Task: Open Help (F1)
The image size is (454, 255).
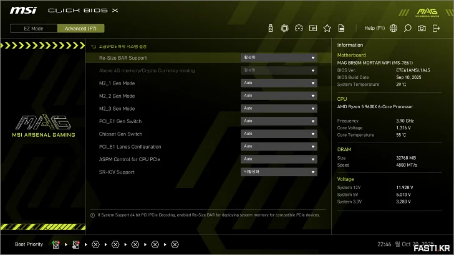Action: (x=374, y=29)
